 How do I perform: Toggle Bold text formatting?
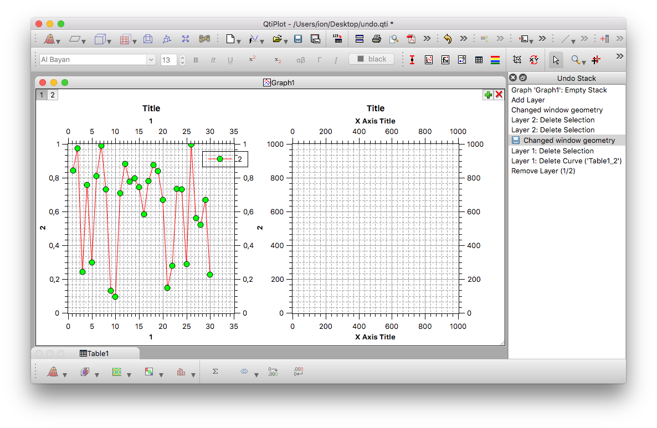196,60
